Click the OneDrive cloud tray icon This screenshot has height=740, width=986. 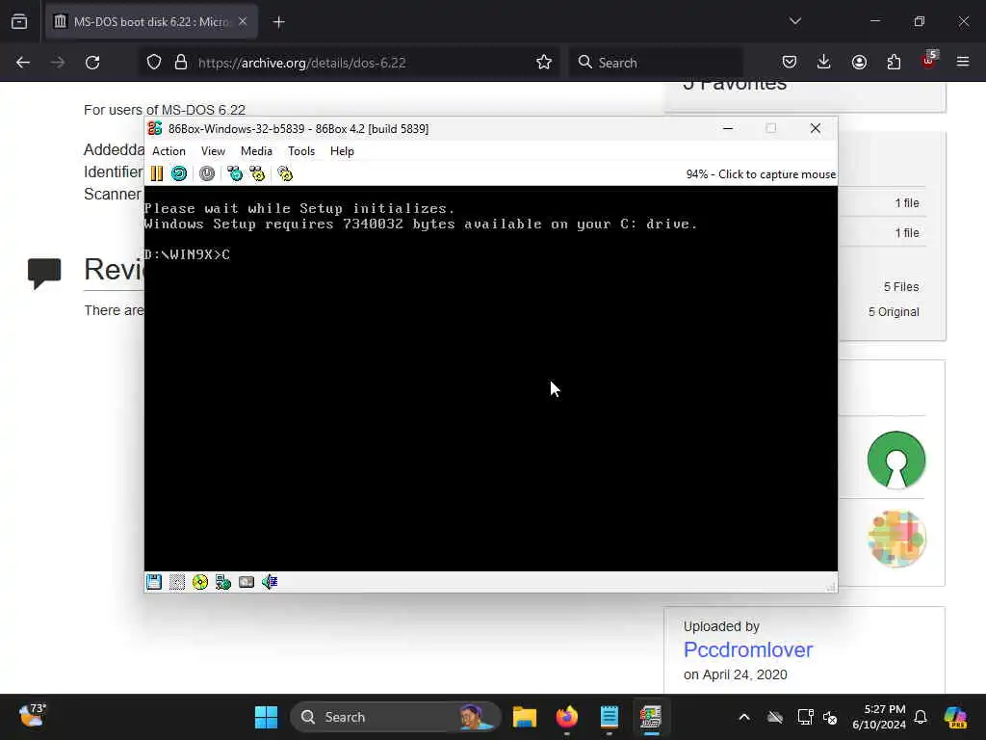click(x=775, y=717)
